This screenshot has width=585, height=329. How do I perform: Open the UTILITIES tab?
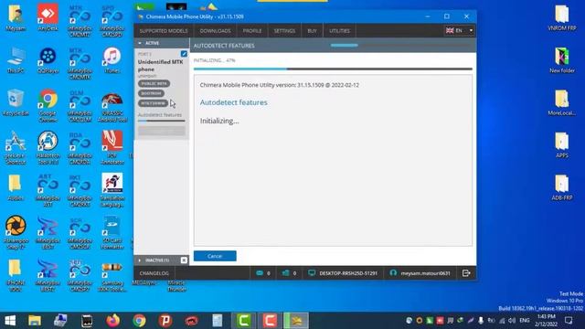(x=339, y=31)
